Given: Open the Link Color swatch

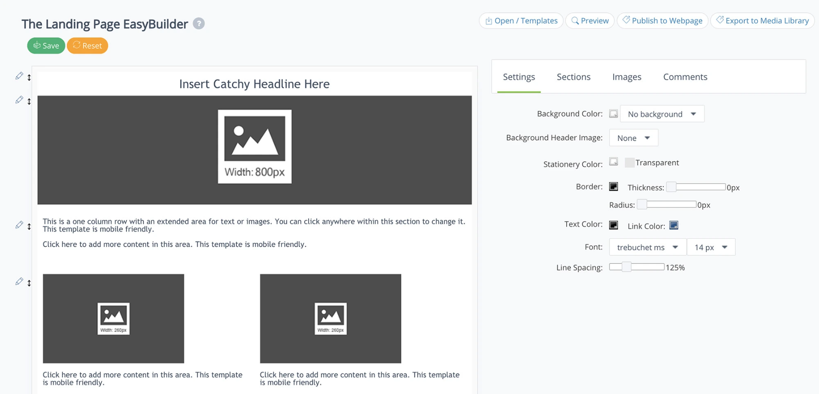Looking at the screenshot, I should pos(674,225).
